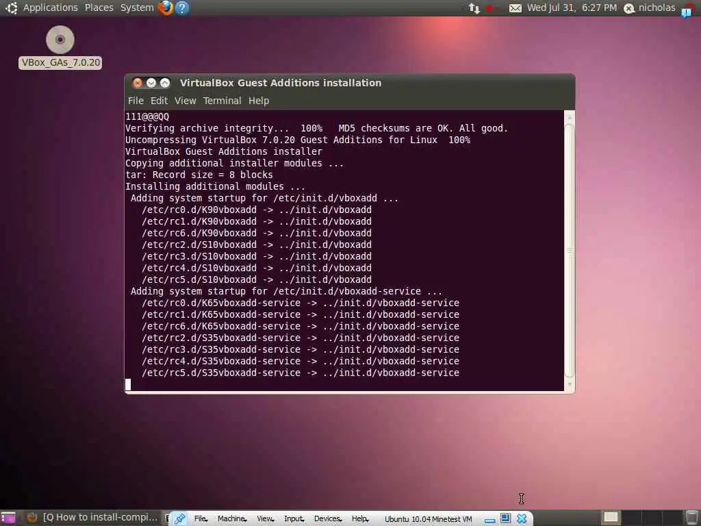Click the '/etc/rc5.d/S10vboxadd' output line
The width and height of the screenshot is (701, 526).
257,279
